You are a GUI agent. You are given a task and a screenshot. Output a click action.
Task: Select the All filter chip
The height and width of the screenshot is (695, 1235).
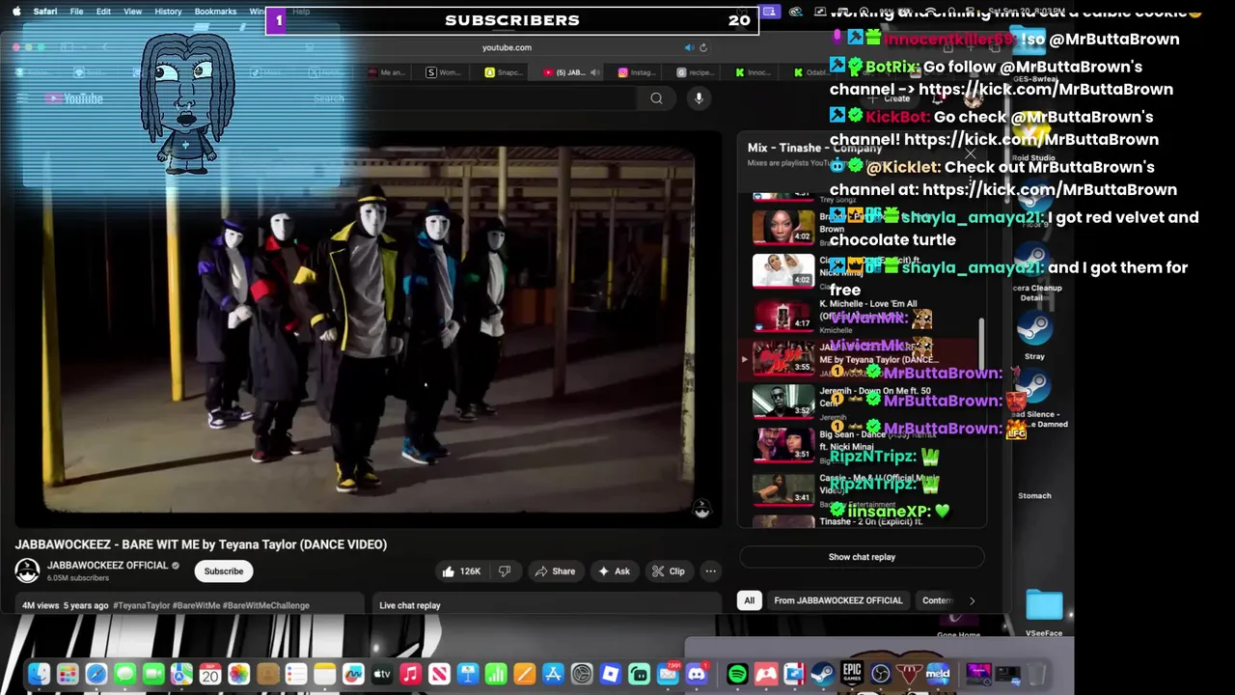pos(749,600)
